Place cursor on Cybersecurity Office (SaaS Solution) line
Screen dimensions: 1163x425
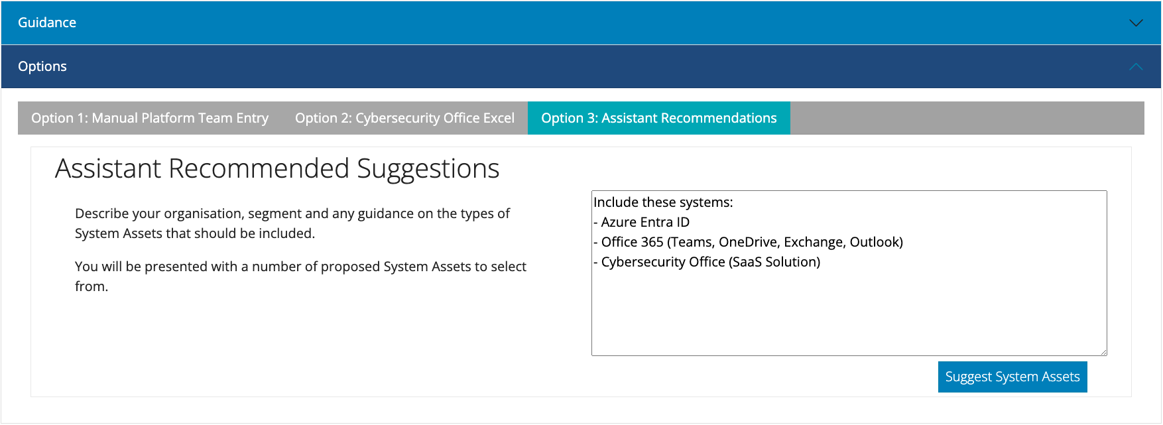point(707,262)
